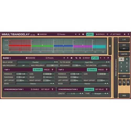Viewport: 131px width, 131px height.
Task: Open the Band 1 Presets menu
Action: click(50, 58)
